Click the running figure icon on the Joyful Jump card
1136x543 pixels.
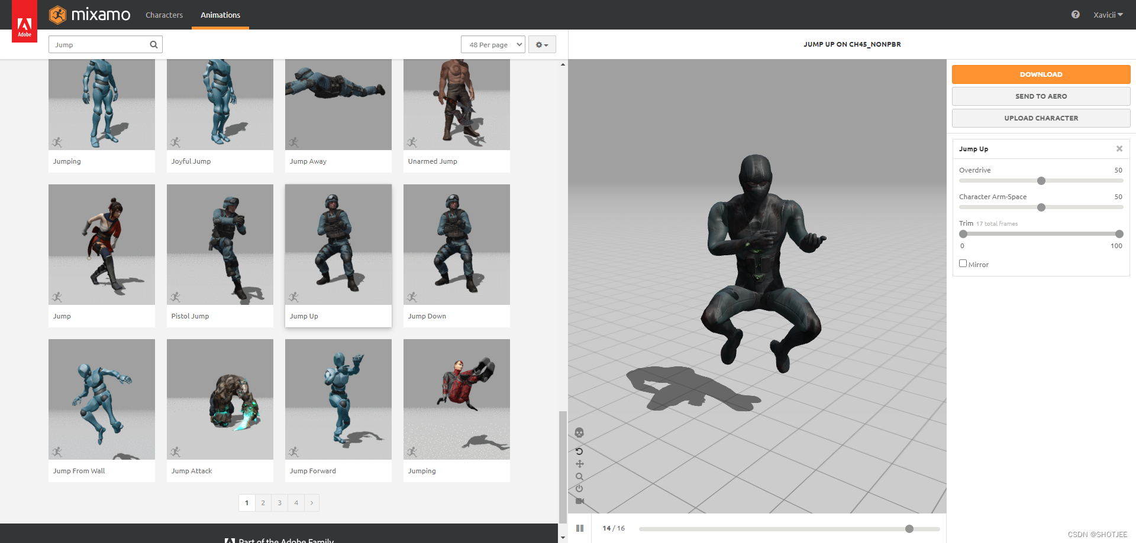tap(175, 142)
